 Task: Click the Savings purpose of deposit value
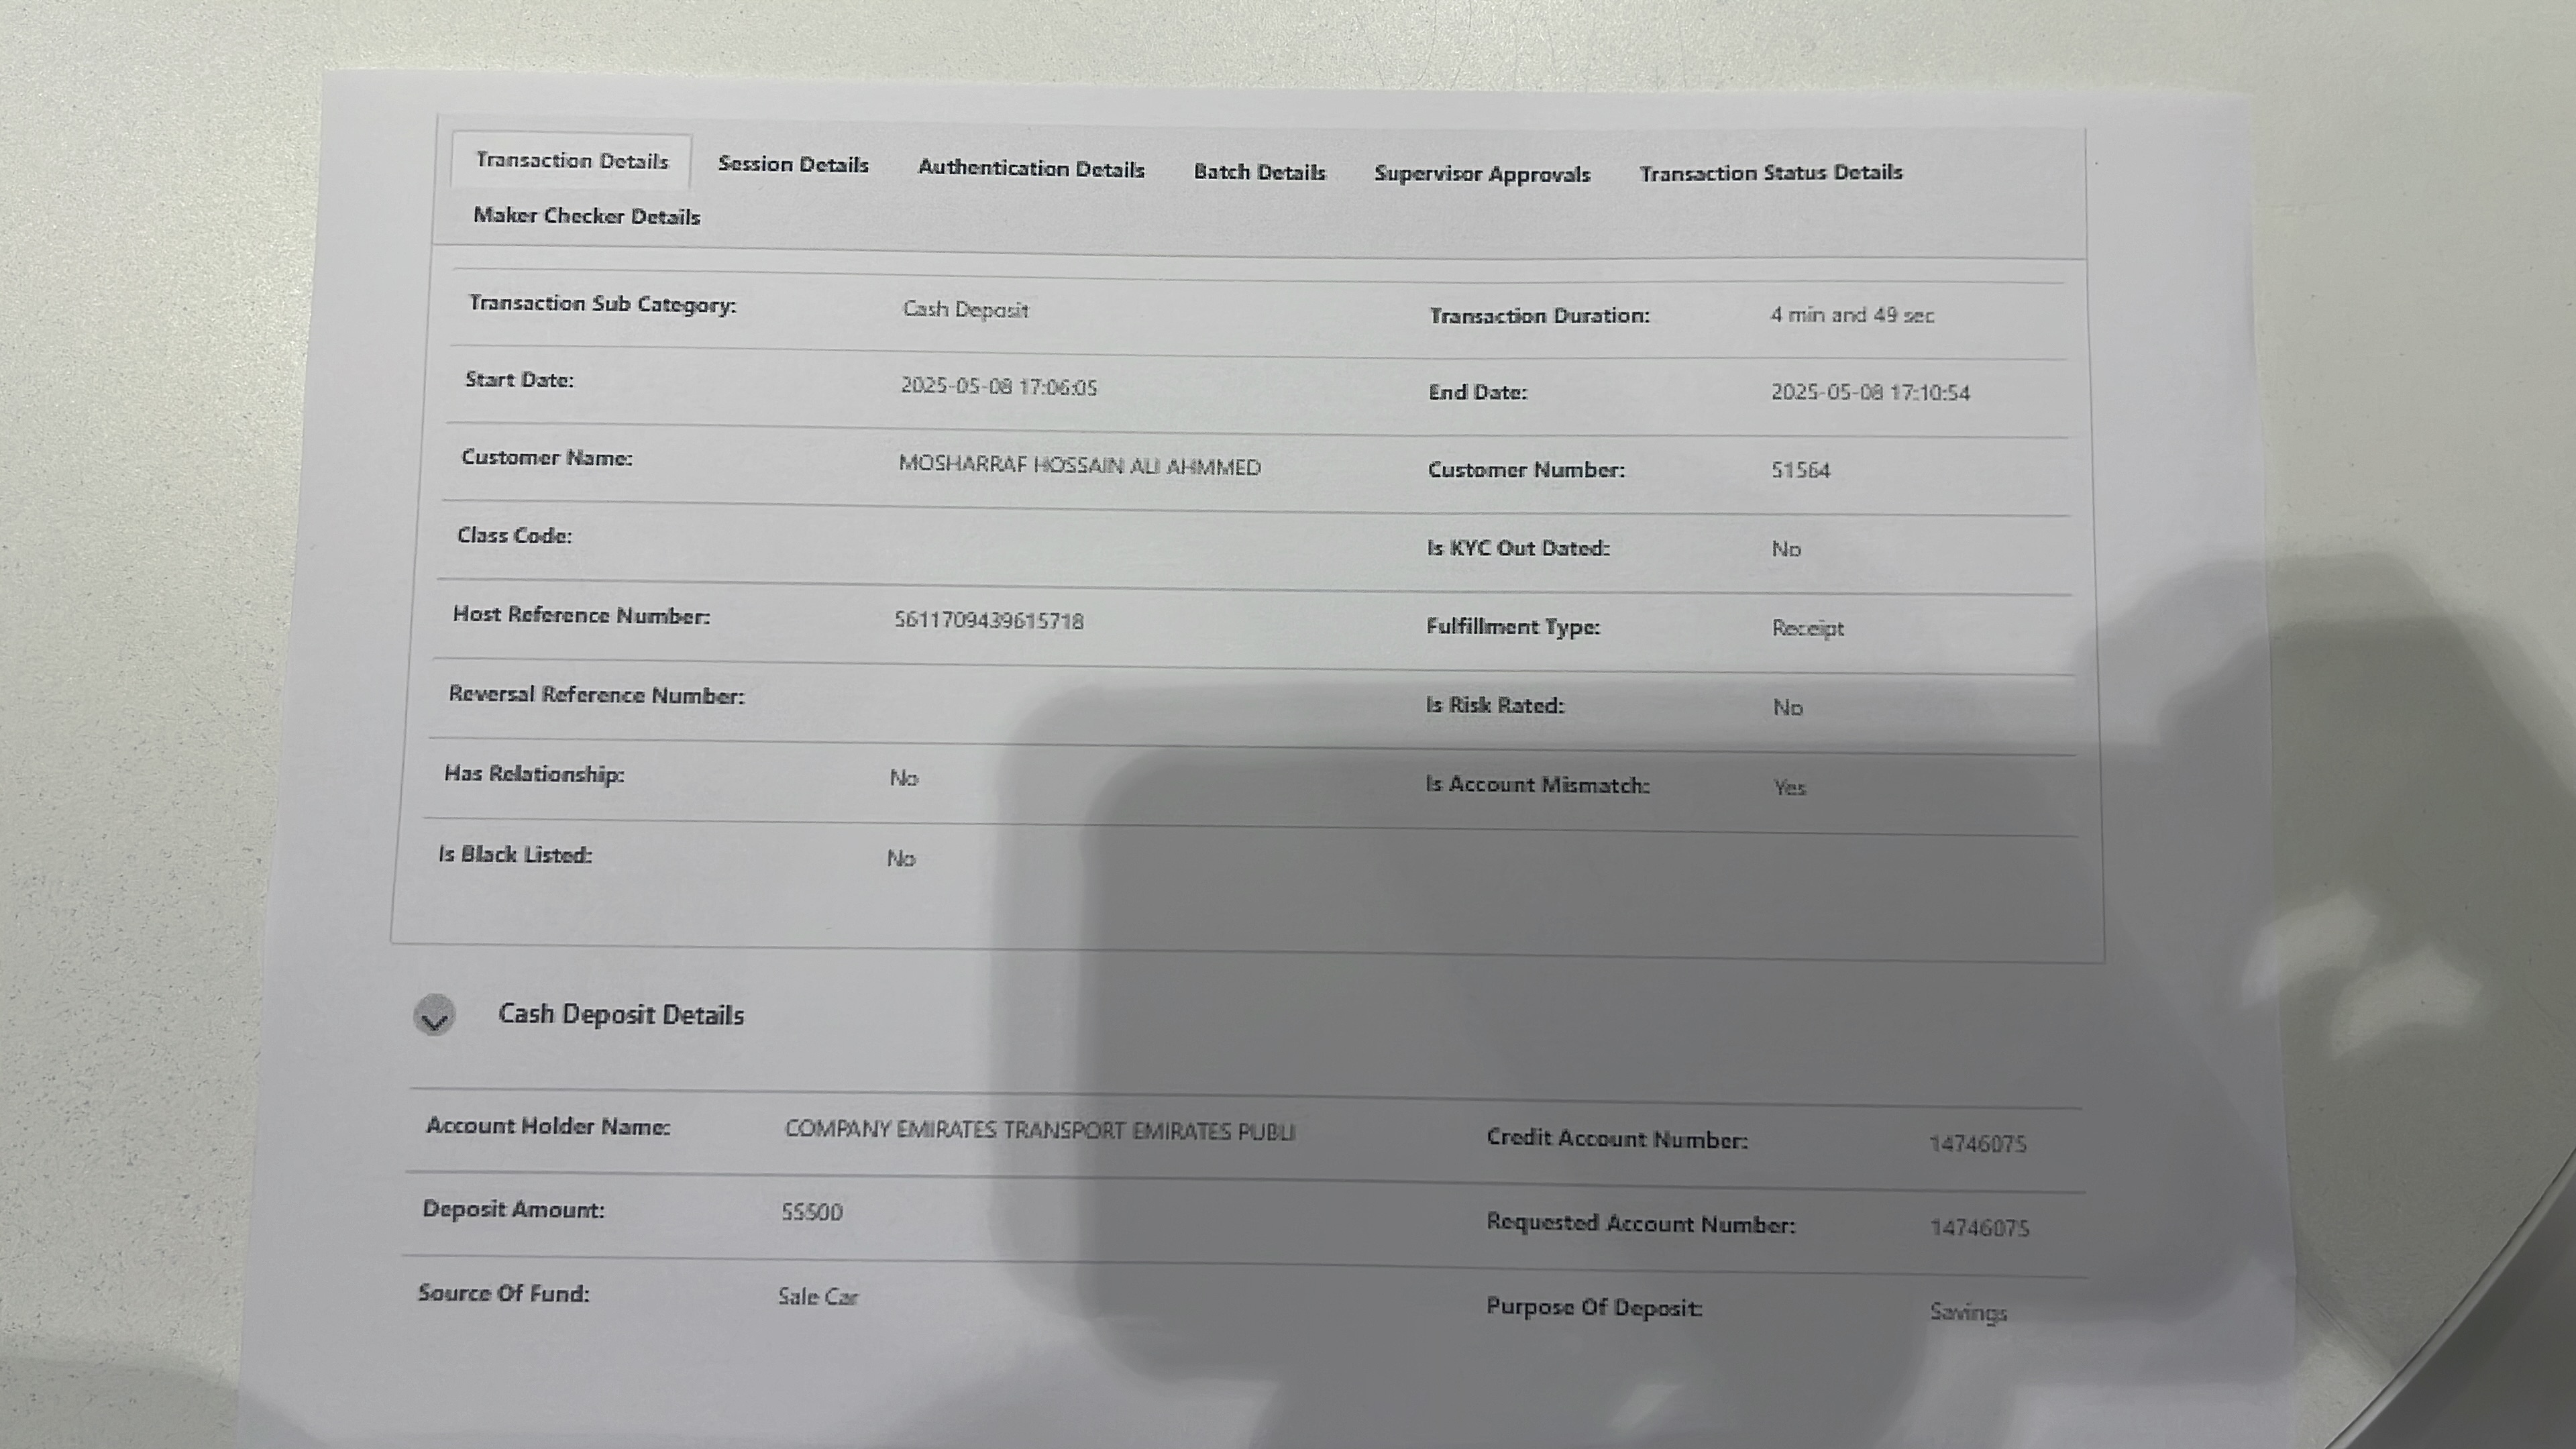(x=1968, y=1312)
